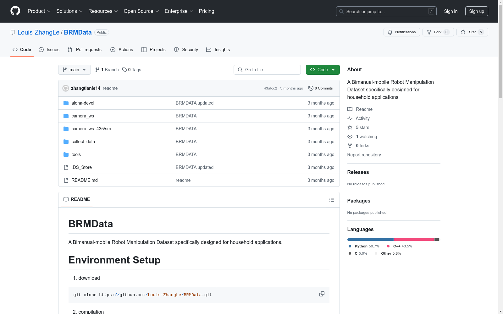Click the zhangtianle14 avatar image
Screen dimensions: 503x314
[x=66, y=88]
